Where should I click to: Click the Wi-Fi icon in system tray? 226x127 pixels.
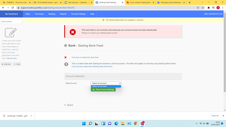coord(201,123)
